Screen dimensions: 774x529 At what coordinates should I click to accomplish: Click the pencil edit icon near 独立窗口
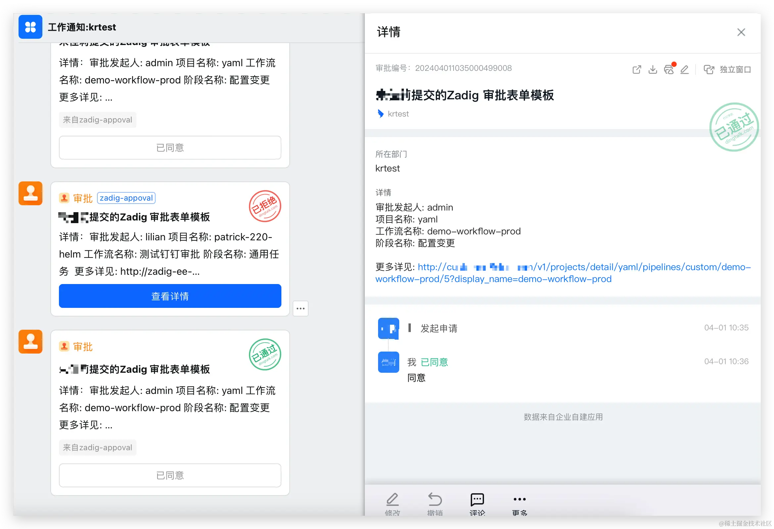[x=684, y=70]
